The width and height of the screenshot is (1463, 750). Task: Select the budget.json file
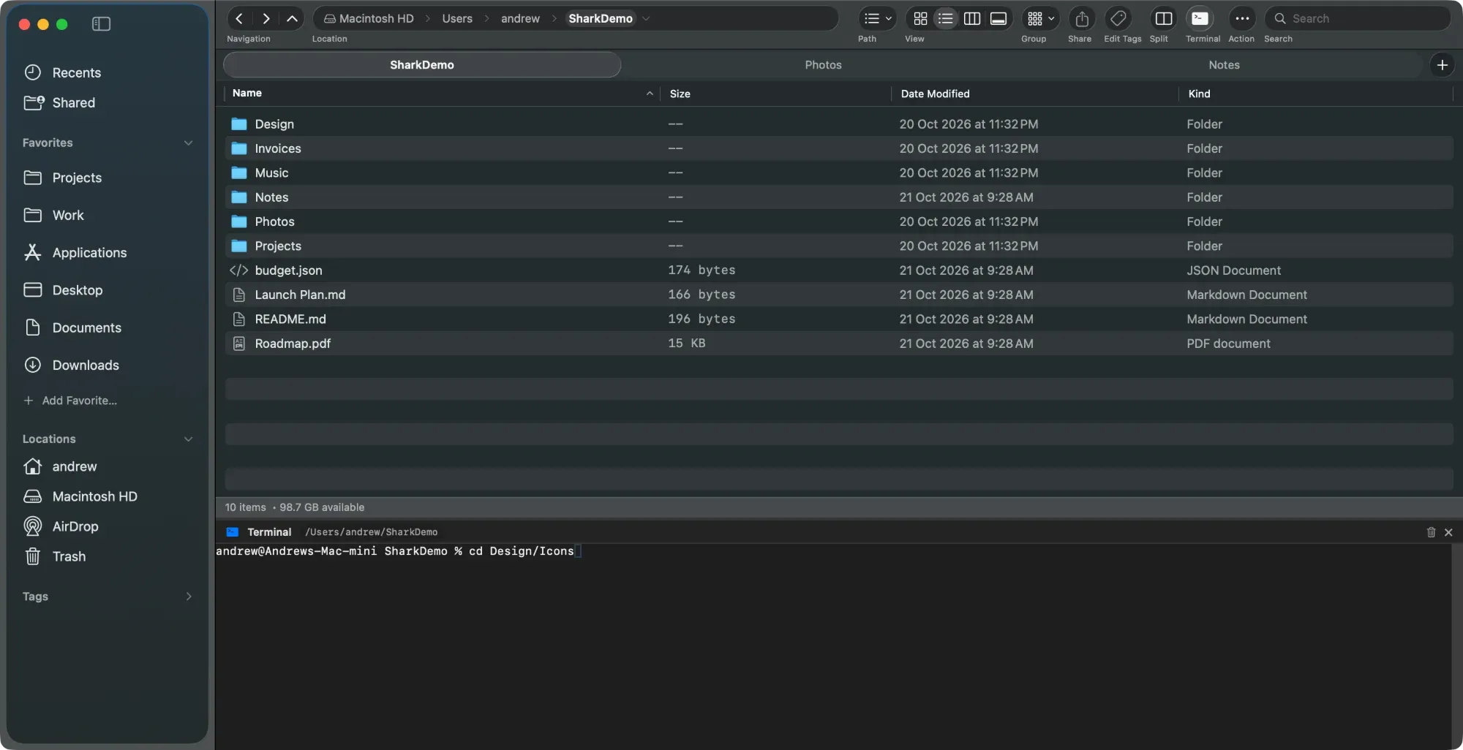pyautogui.click(x=839, y=270)
